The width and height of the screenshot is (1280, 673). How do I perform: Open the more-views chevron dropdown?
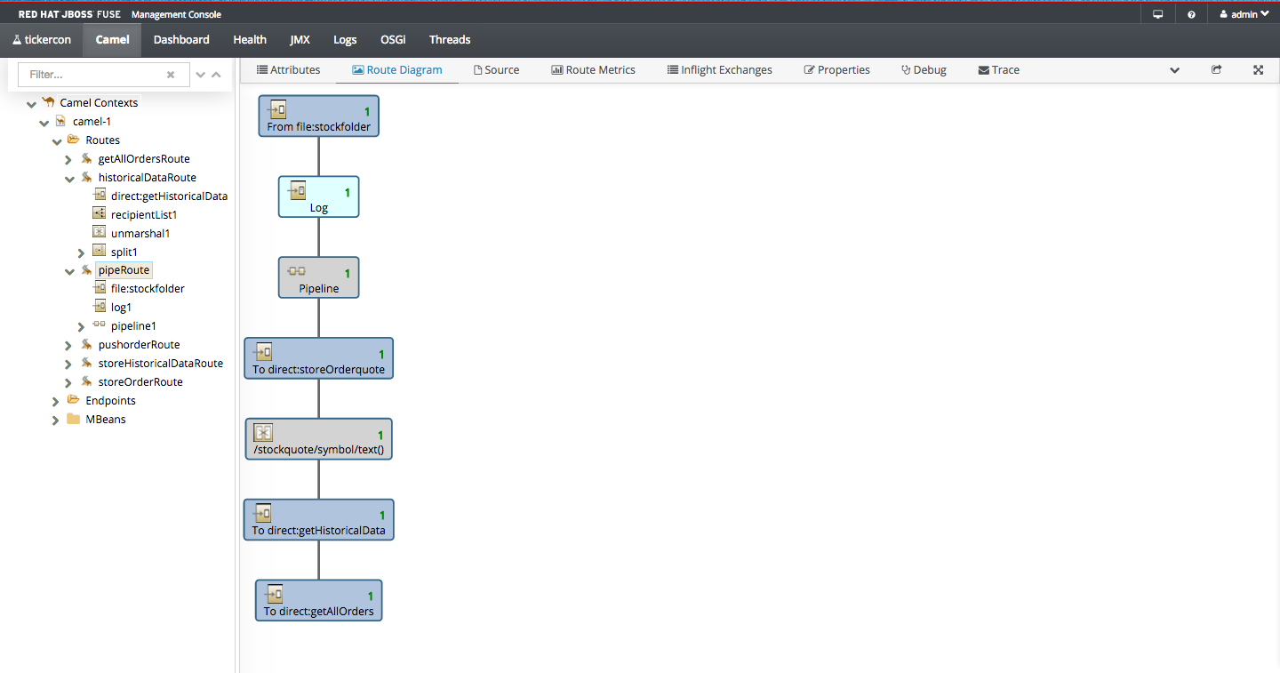(x=1174, y=70)
